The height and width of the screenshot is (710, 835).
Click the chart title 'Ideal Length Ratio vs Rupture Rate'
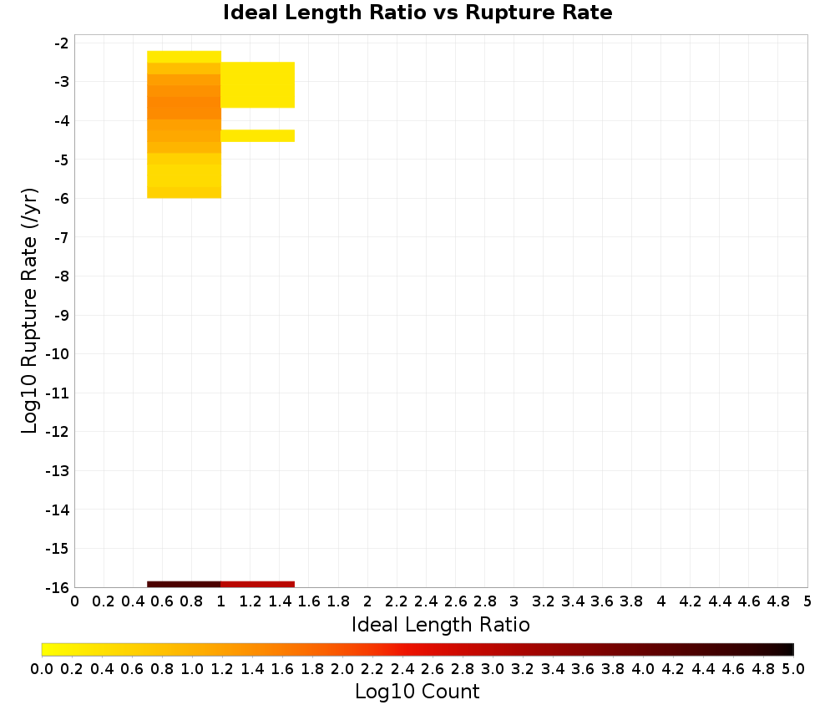(x=417, y=13)
